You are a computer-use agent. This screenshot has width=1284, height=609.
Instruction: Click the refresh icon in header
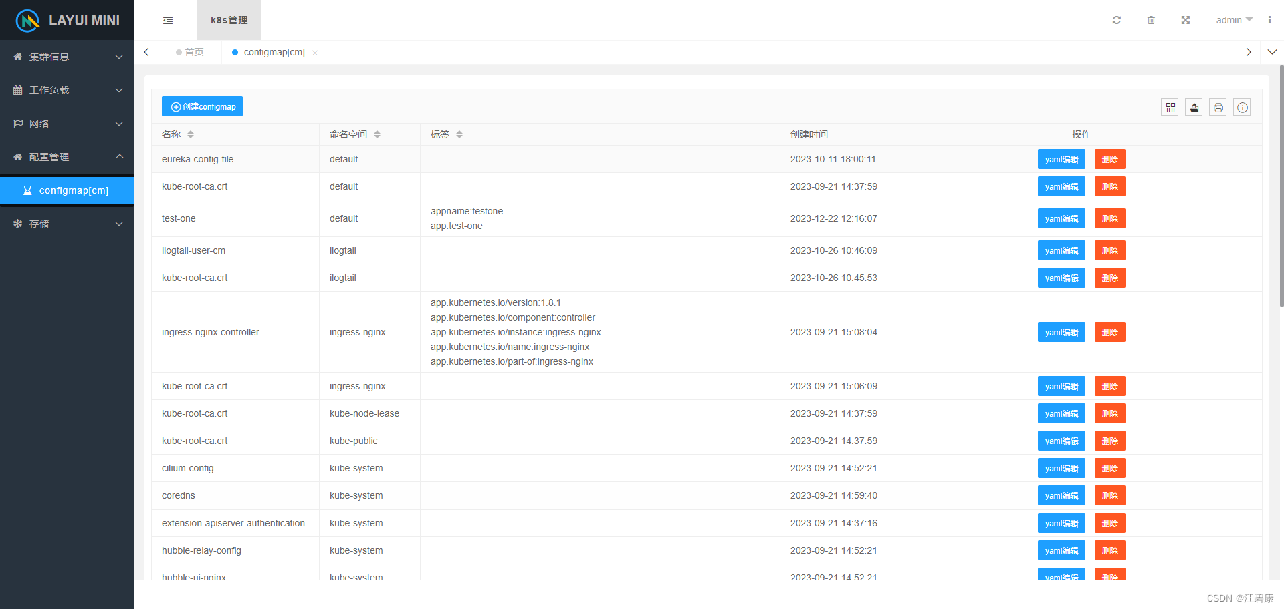[1116, 20]
